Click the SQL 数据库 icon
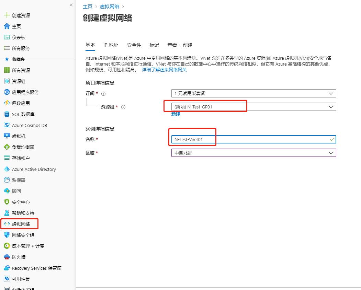This screenshot has height=290, width=361. coord(7,114)
